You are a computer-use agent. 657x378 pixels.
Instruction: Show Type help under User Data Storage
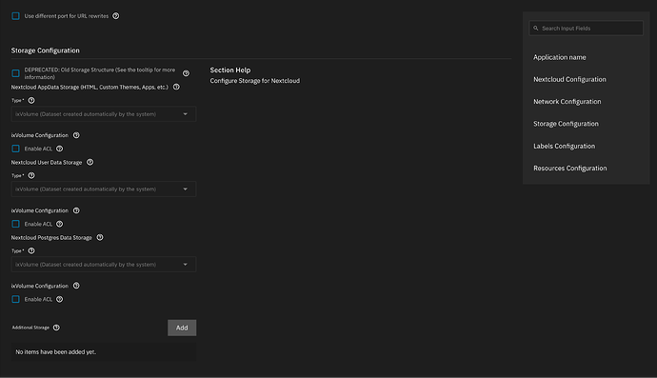click(x=31, y=175)
